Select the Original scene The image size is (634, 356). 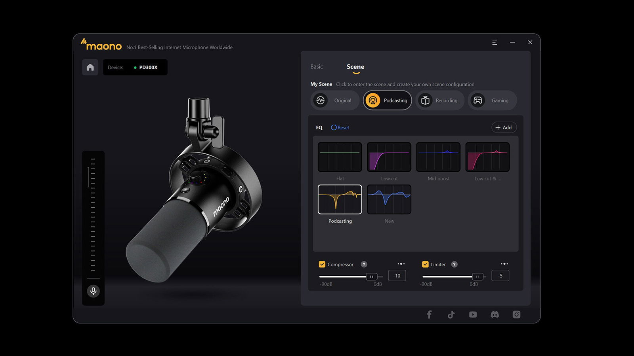pos(335,100)
